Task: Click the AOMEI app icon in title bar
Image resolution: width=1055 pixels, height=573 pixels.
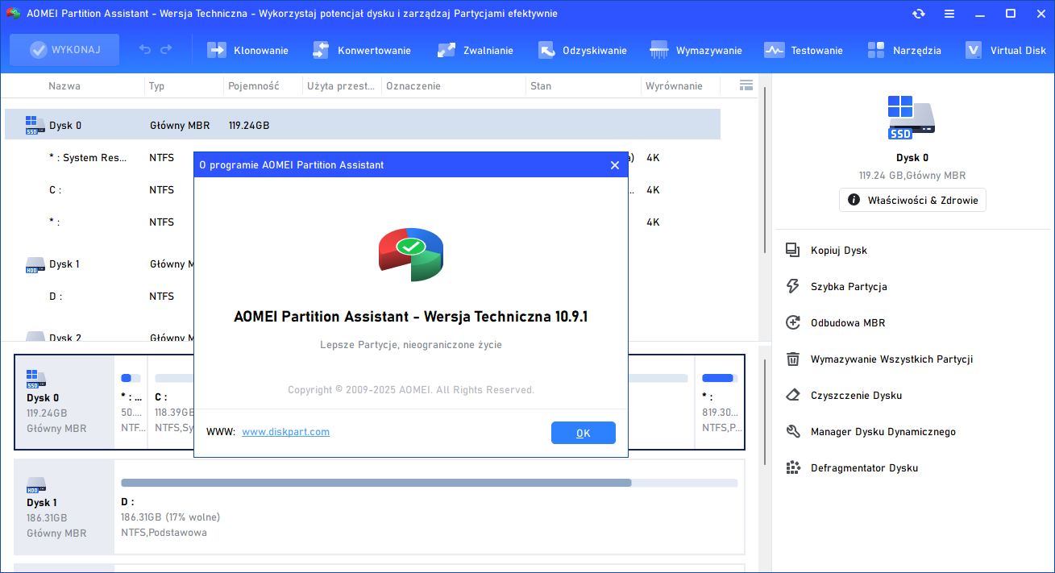Action: point(14,14)
